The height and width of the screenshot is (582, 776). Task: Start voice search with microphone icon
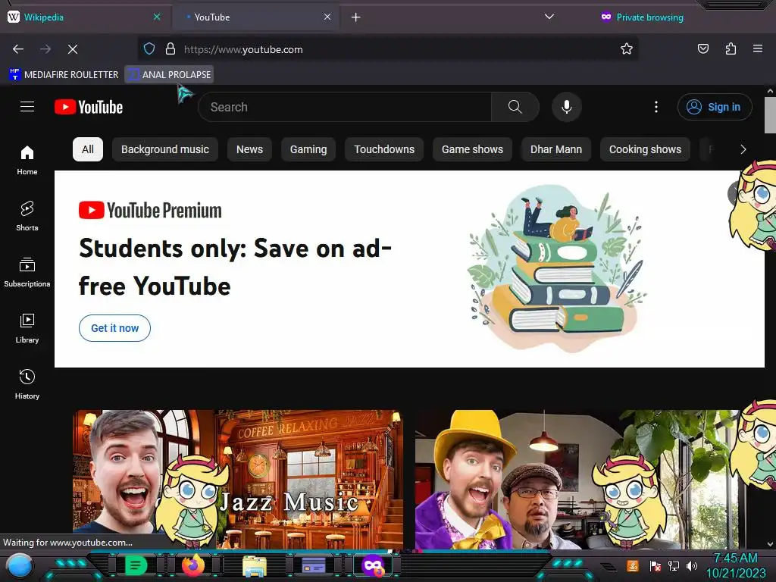coord(567,107)
